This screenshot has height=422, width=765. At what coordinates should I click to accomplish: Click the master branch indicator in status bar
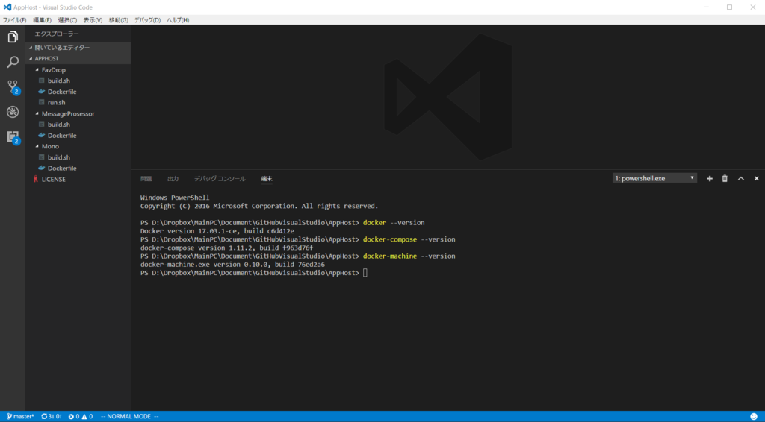pos(20,417)
